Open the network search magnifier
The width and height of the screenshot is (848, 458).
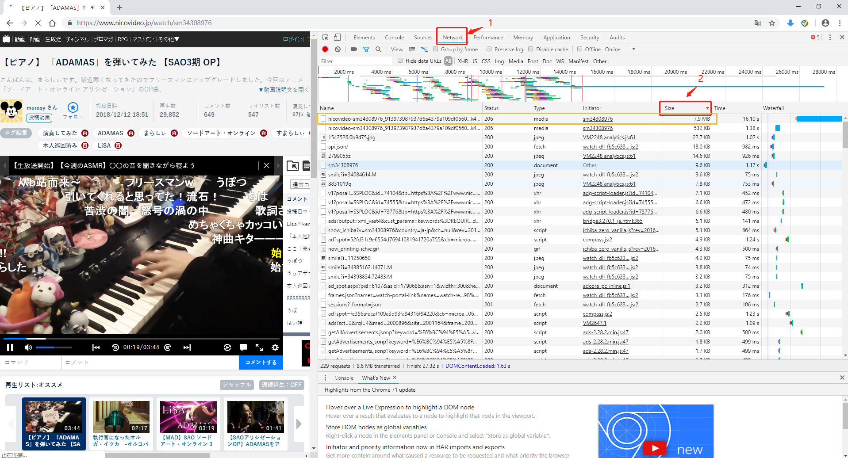(379, 49)
